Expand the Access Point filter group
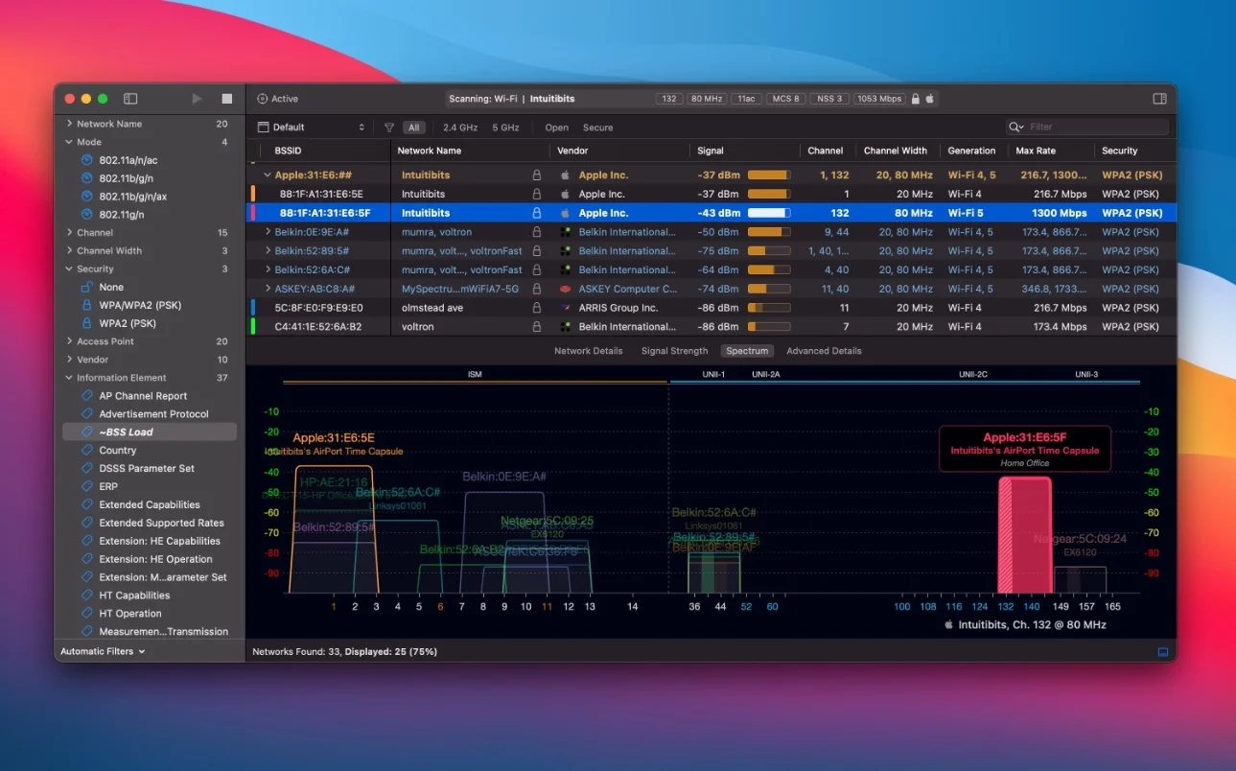The width and height of the screenshot is (1236, 771). click(x=69, y=341)
